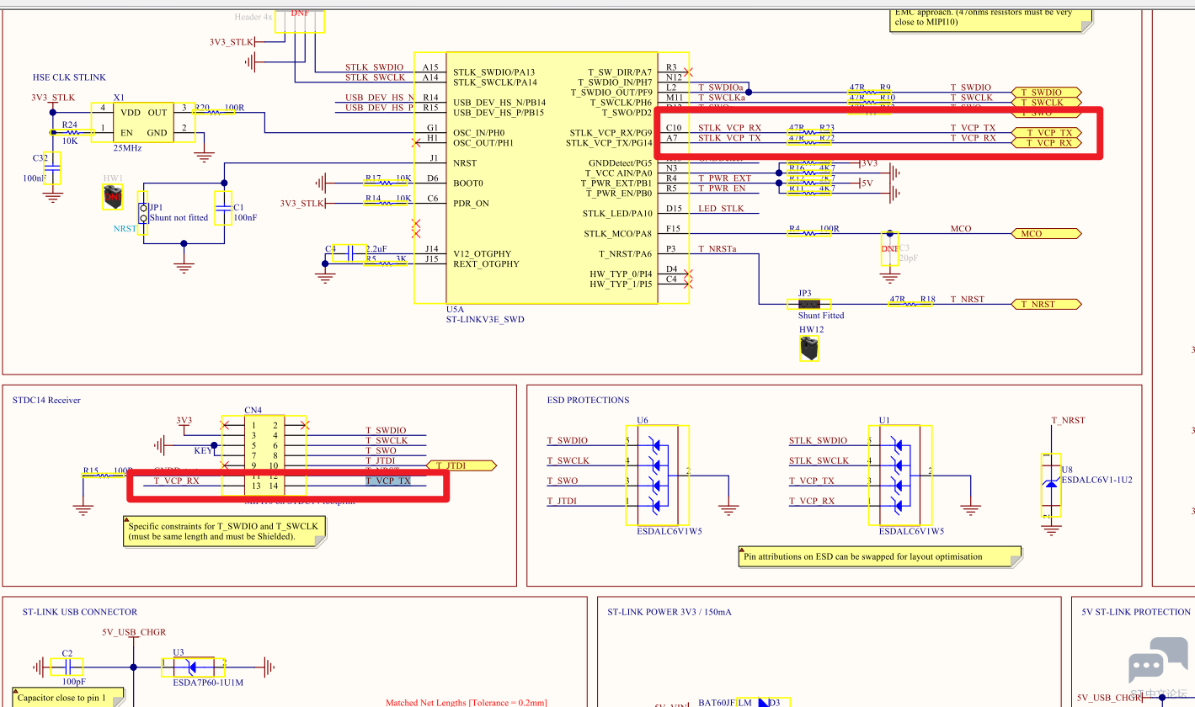The image size is (1195, 707).
Task: Click the 'Capacitor close to pin 1' note
Action: tap(74, 698)
